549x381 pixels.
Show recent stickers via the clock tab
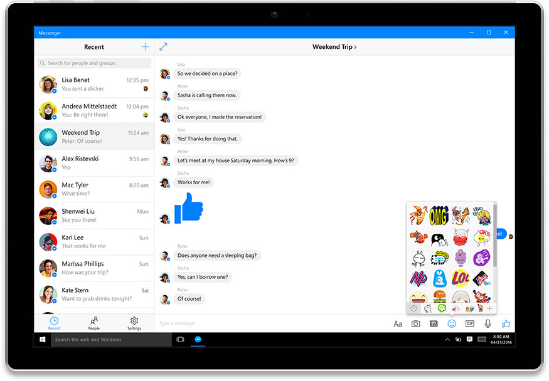coord(413,308)
